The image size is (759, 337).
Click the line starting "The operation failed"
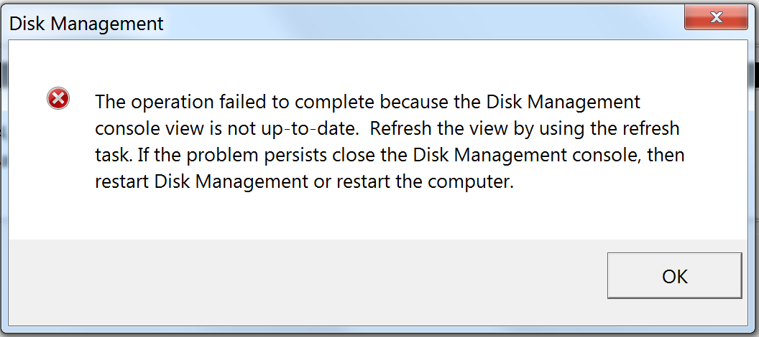[367, 101]
